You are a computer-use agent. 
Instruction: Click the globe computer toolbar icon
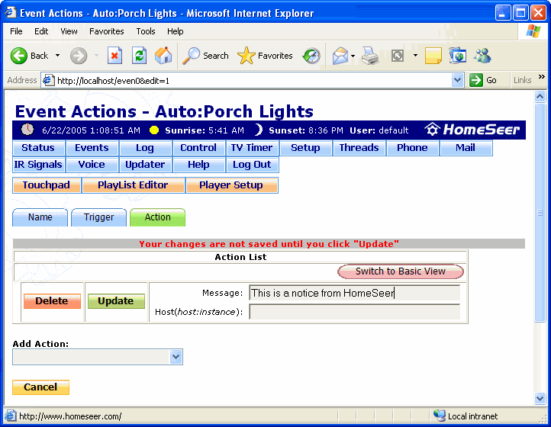point(458,56)
